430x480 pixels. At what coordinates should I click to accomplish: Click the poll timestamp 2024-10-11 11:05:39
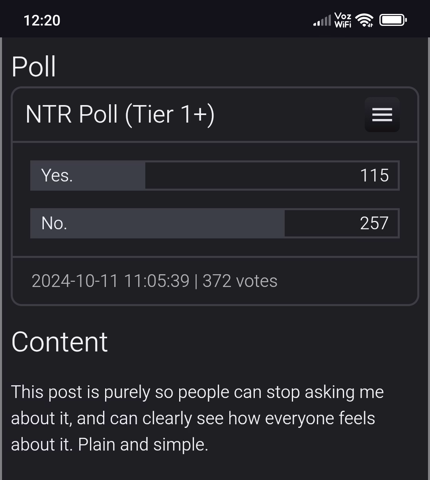(x=110, y=281)
